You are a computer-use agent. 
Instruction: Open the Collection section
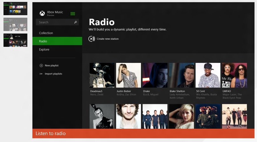pyautogui.click(x=46, y=33)
